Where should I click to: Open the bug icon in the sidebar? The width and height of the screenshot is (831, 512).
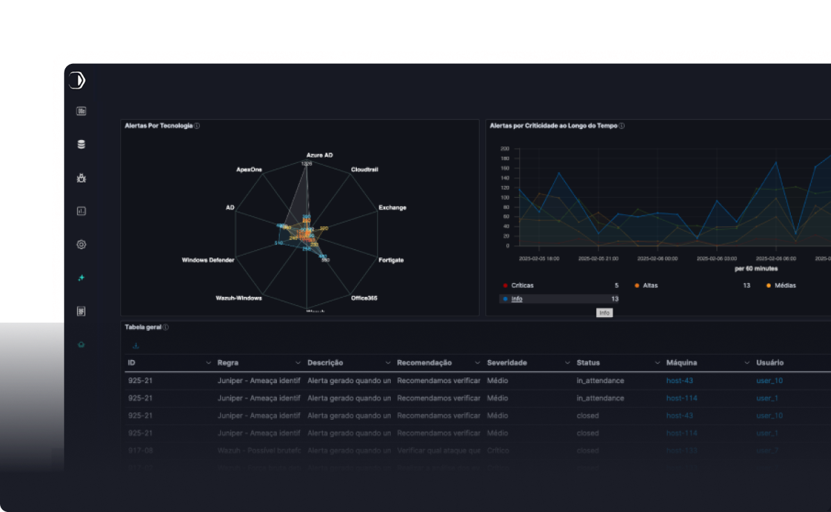point(81,178)
